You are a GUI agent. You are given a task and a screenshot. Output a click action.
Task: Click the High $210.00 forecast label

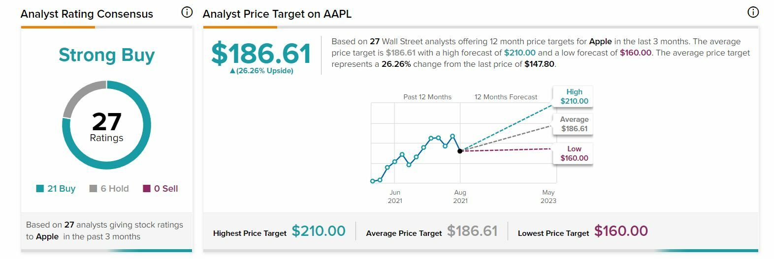coord(574,96)
